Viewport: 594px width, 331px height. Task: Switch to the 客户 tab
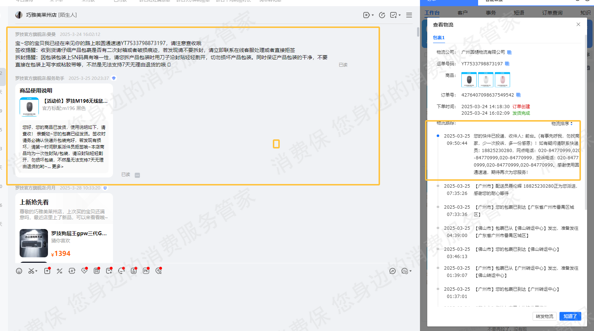[462, 13]
